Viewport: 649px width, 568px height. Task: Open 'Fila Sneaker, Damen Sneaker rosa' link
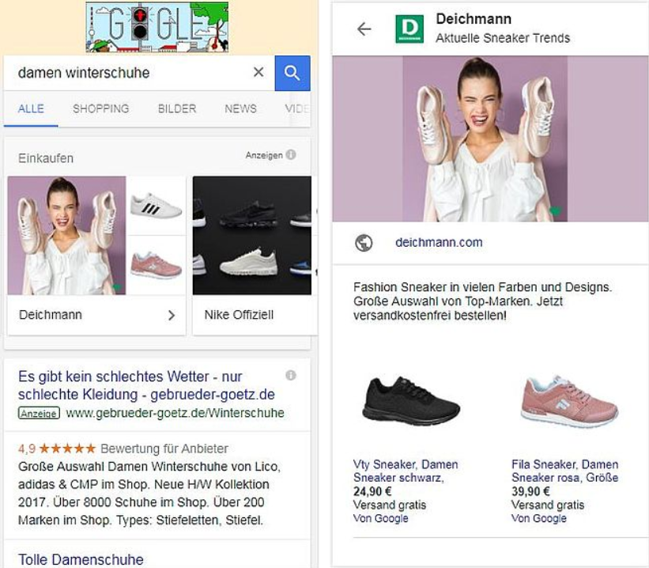[x=565, y=471]
